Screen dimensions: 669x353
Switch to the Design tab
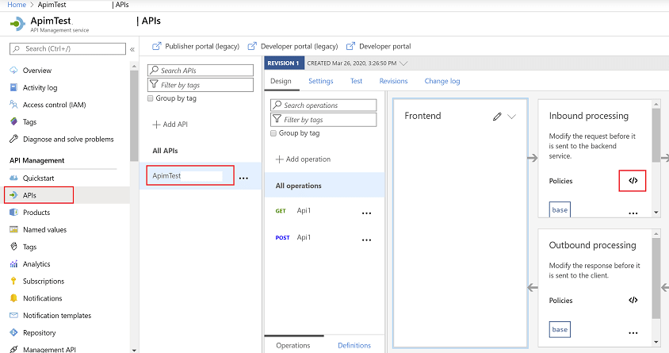281,81
